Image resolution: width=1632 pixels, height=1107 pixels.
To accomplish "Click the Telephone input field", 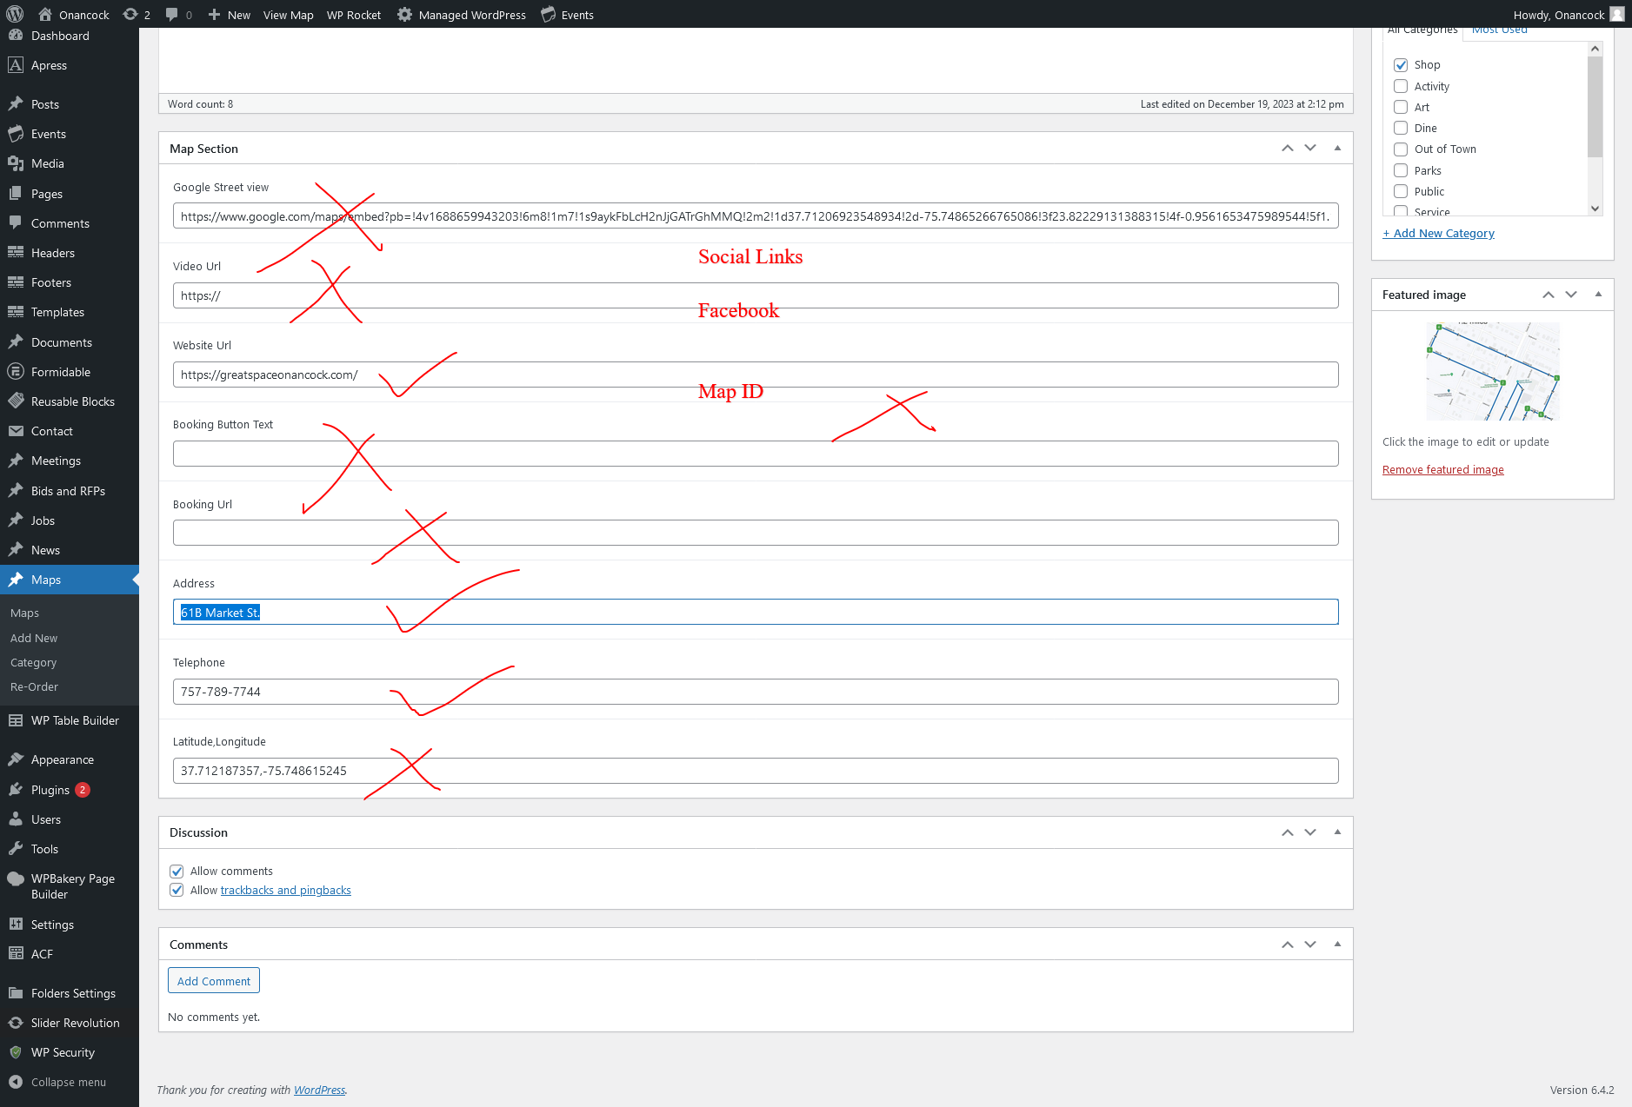I will 755,692.
